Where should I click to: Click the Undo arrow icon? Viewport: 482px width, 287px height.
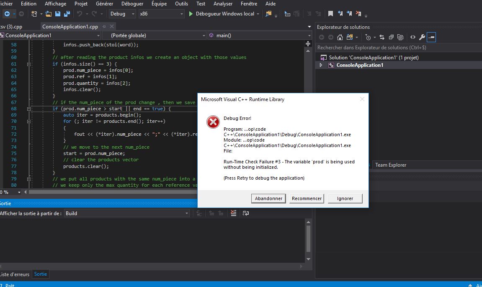(80, 14)
